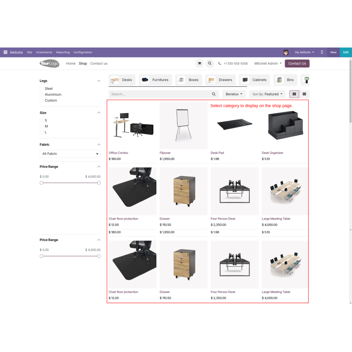Go to the Shop page link
Screen dimensions: 352x352
point(83,63)
